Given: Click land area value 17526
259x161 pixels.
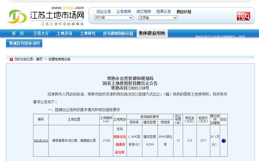Looking at the screenshot, I should 106,141.
